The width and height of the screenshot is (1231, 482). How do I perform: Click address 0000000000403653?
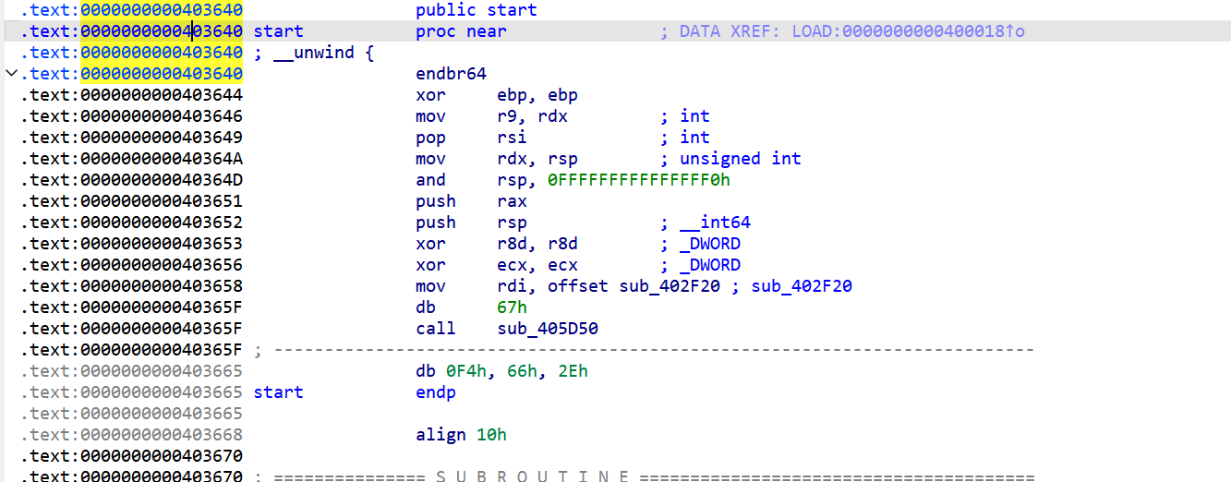point(162,244)
